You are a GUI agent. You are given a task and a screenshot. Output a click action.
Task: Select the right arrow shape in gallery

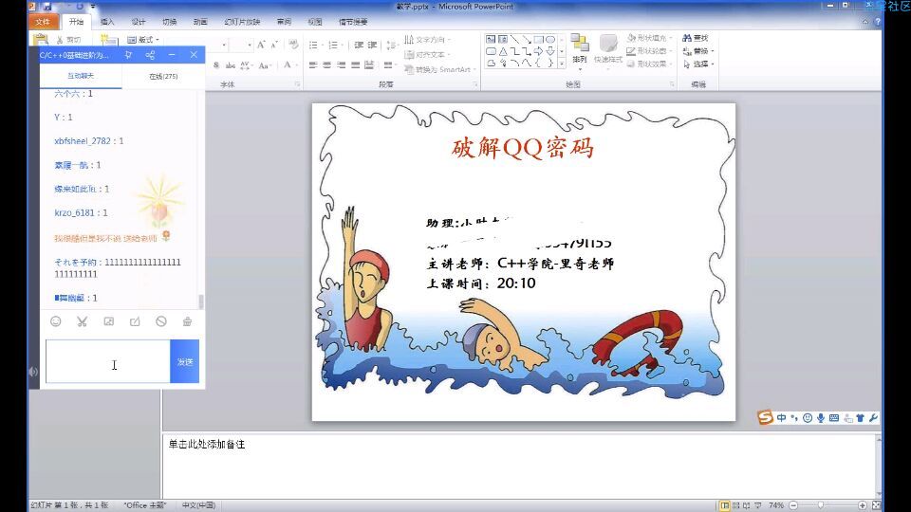[x=539, y=51]
